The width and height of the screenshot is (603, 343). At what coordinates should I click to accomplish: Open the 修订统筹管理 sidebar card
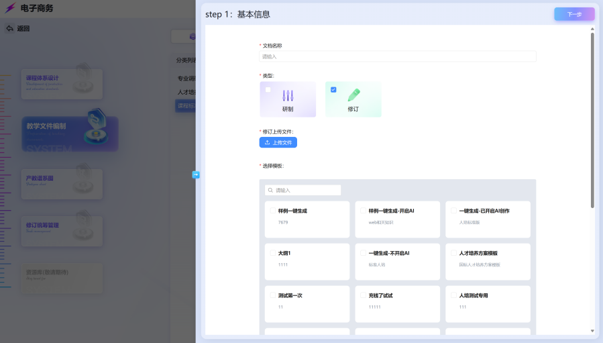click(x=62, y=231)
